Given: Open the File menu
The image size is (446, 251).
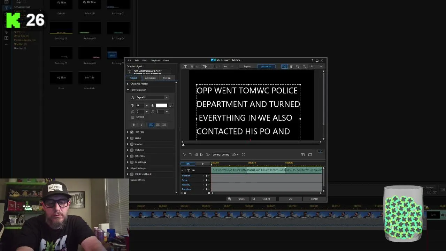Looking at the screenshot, I should click(129, 61).
